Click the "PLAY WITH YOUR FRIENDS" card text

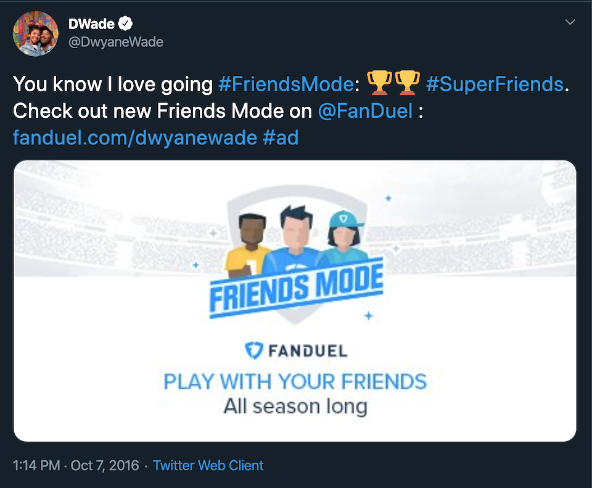295,381
